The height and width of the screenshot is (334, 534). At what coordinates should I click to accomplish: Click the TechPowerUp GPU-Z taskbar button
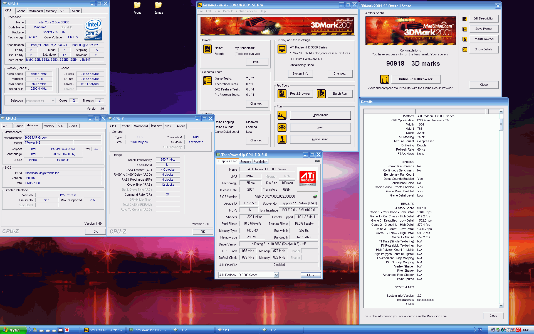148,330
